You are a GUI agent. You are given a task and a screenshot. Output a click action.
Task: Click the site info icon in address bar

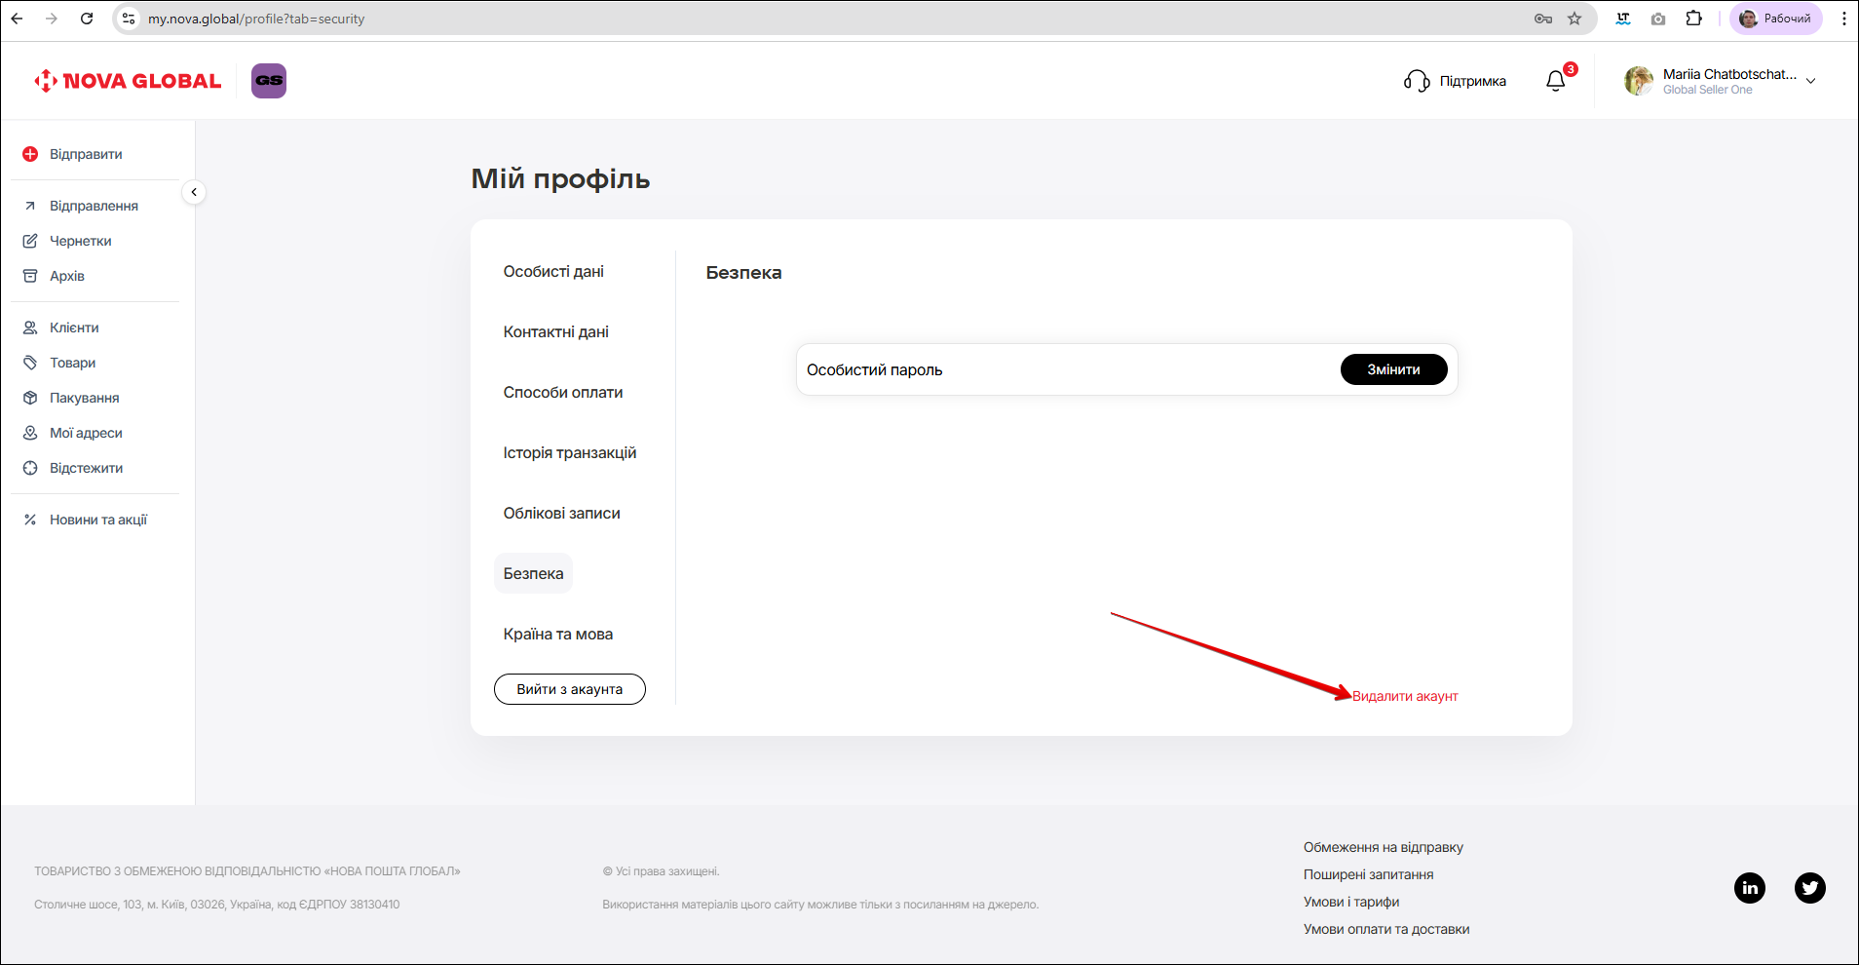(x=129, y=19)
